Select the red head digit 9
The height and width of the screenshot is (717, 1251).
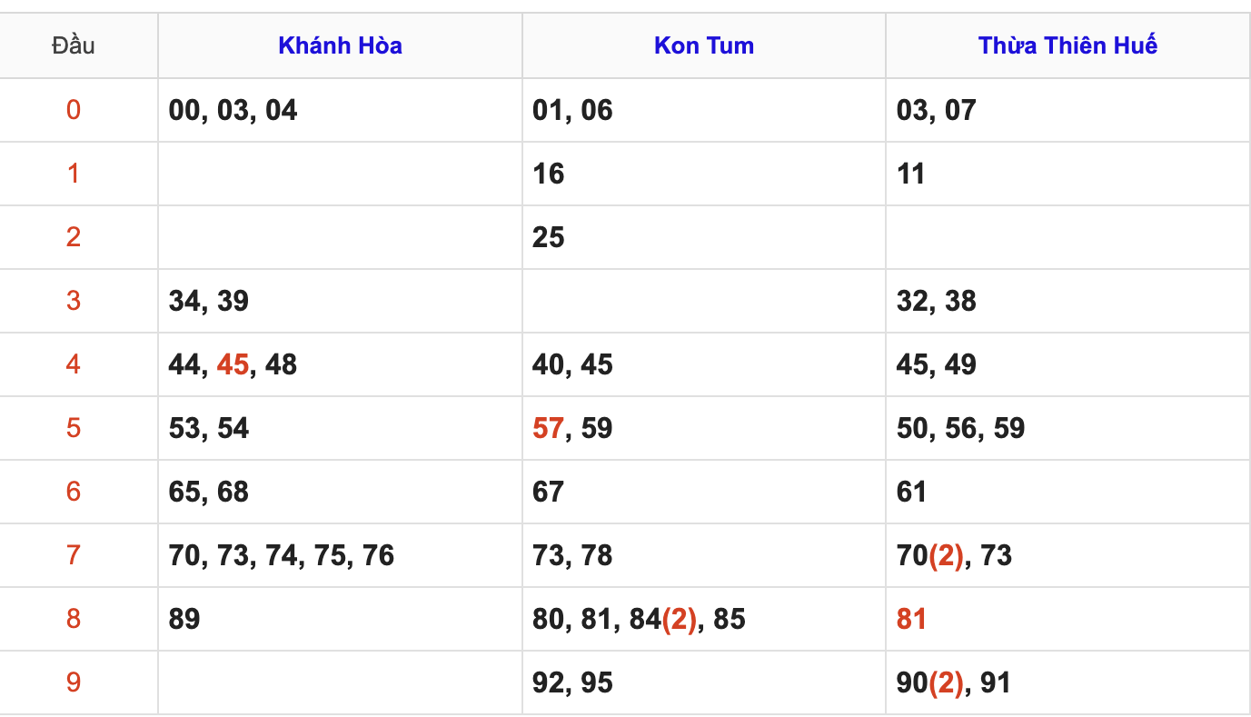tap(74, 682)
